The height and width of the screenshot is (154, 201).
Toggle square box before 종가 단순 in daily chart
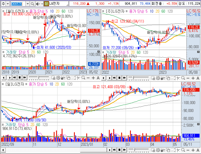(26, 84)
